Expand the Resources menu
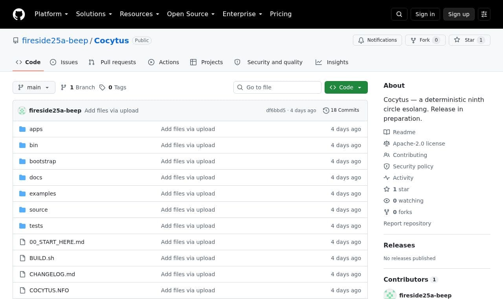 [140, 14]
